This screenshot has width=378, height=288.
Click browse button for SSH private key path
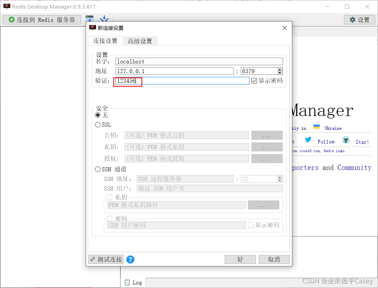(263, 205)
